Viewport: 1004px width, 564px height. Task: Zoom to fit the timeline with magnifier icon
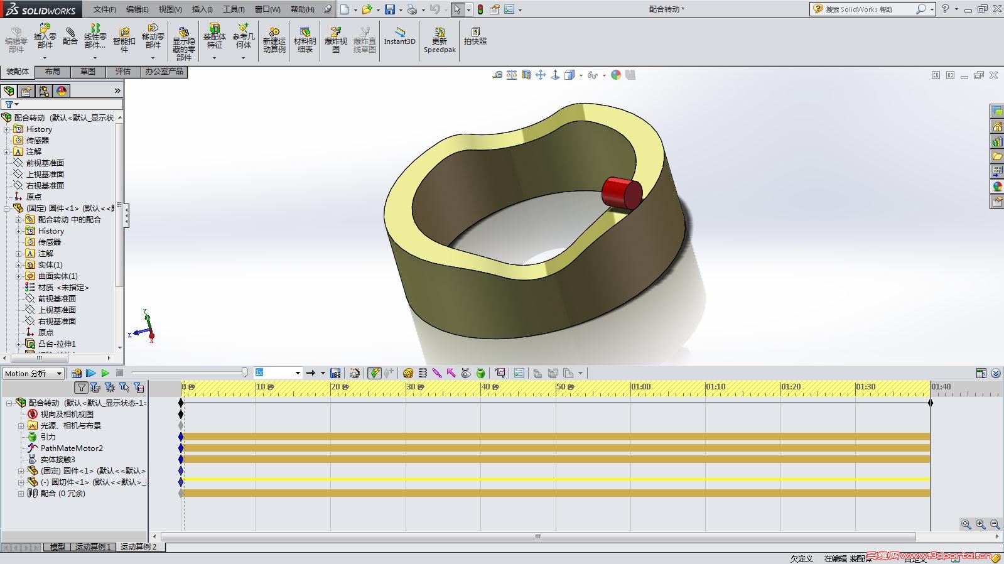pyautogui.click(x=966, y=524)
